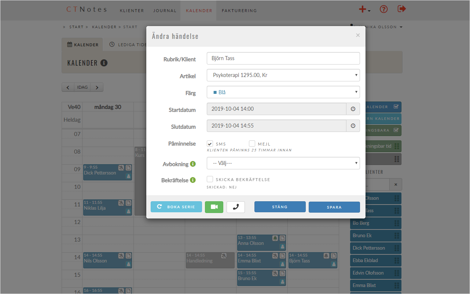Viewport: 470px width, 294px height.
Task: Check the Skicka bekräftelse checkbox
Action: pos(210,179)
